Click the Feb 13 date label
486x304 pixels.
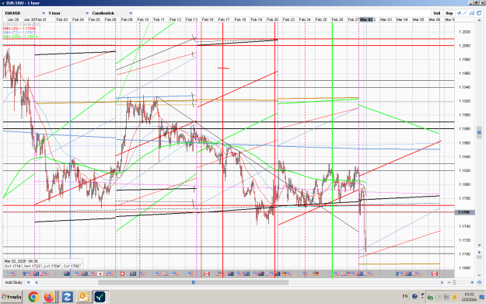point(191,19)
